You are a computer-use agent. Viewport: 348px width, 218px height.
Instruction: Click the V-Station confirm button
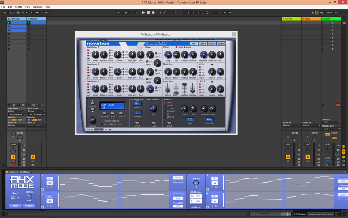[x=121, y=113]
